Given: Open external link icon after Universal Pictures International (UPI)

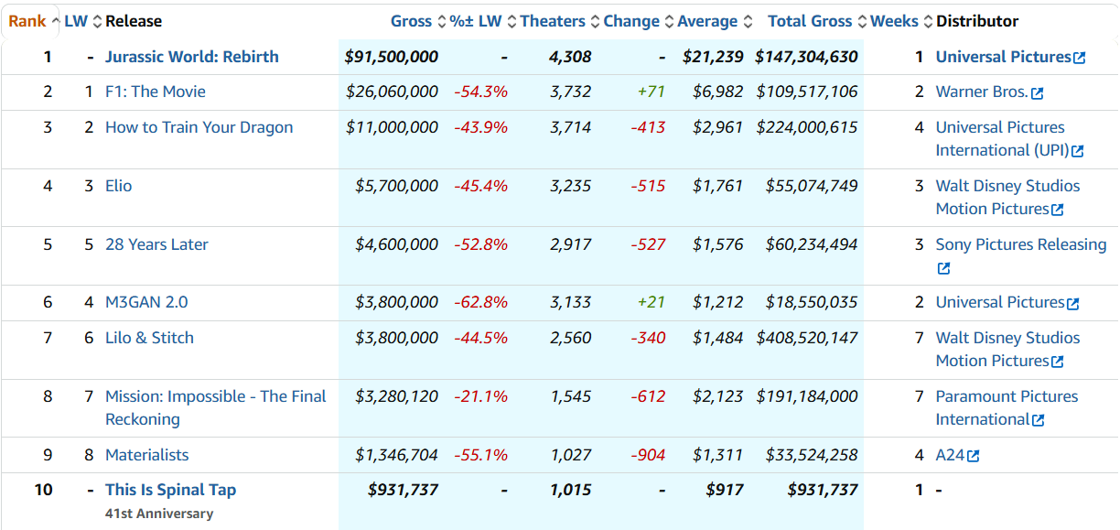Looking at the screenshot, I should click(1077, 151).
